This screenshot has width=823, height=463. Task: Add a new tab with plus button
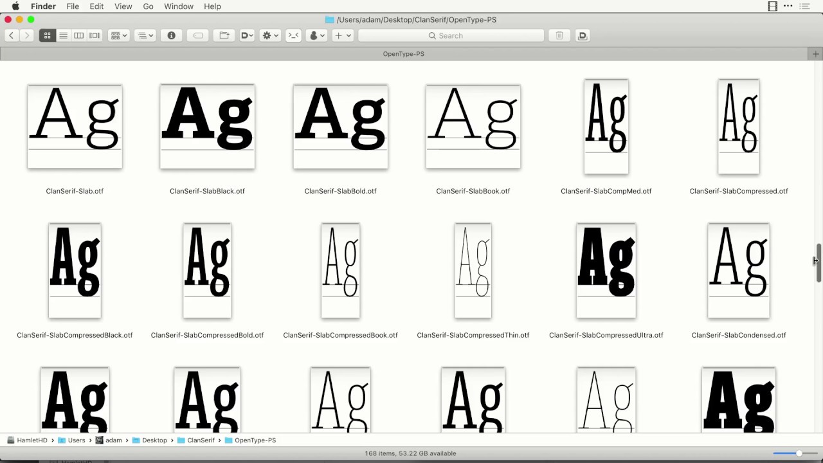click(x=815, y=54)
